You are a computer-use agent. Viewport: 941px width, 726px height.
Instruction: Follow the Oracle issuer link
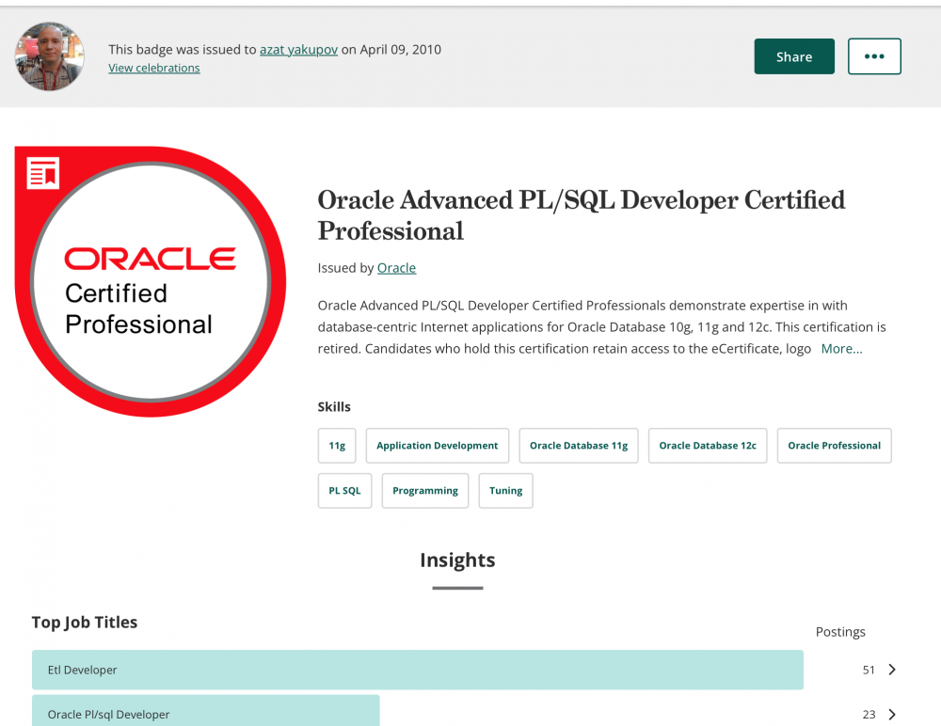pos(396,268)
